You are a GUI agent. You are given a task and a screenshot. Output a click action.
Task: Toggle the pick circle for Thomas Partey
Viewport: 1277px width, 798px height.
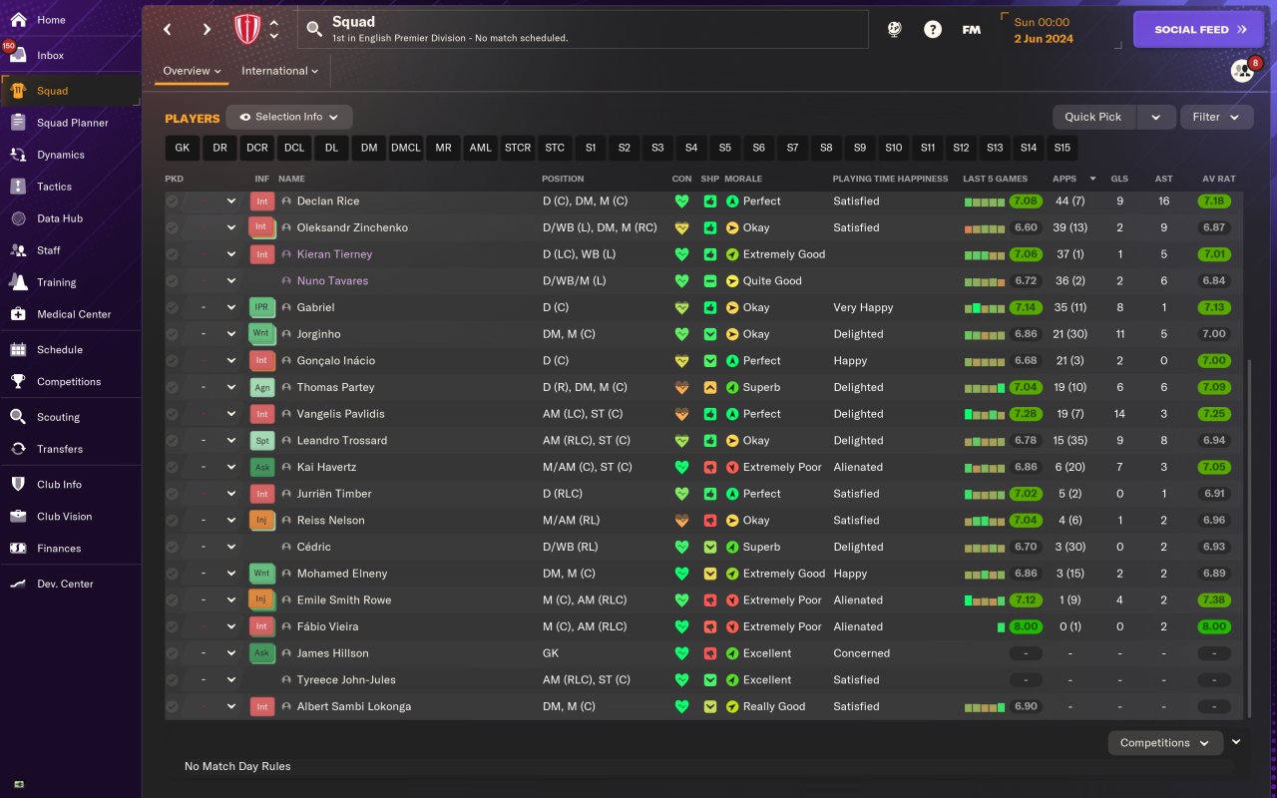pos(173,387)
